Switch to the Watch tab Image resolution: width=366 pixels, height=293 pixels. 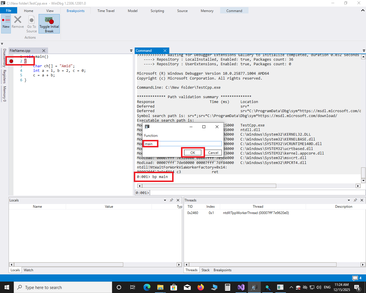click(28, 270)
